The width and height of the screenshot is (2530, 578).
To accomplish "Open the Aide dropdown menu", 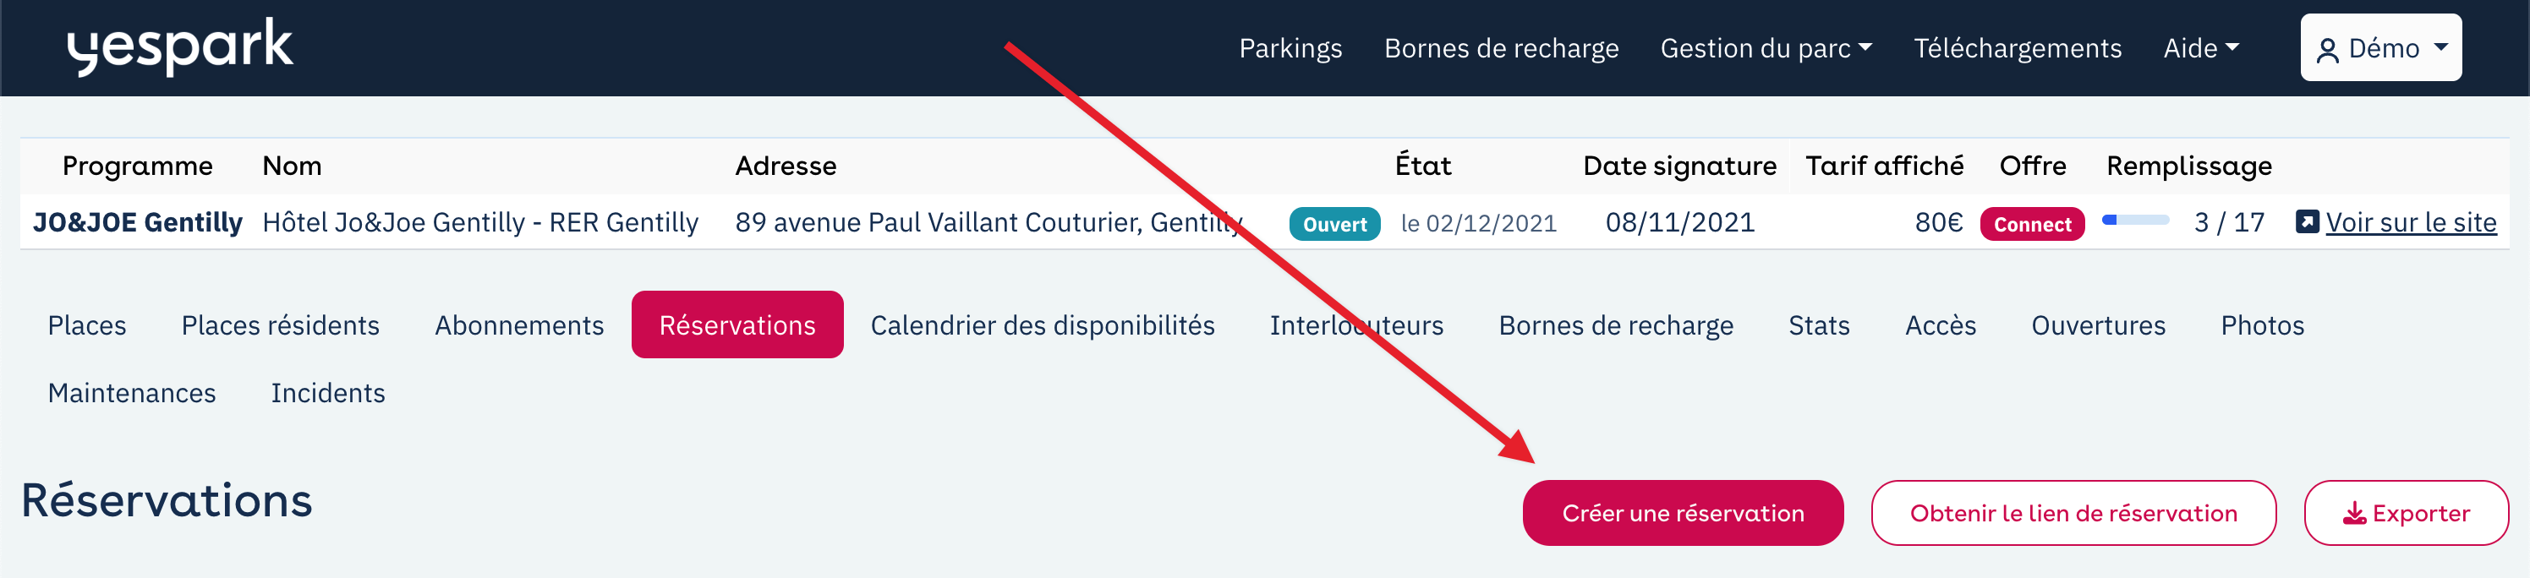I will (2200, 48).
